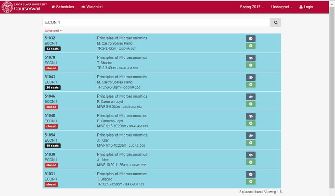Screen dimensions: 335x196
Task: Click the 8 classes found status text
Action: point(260,192)
